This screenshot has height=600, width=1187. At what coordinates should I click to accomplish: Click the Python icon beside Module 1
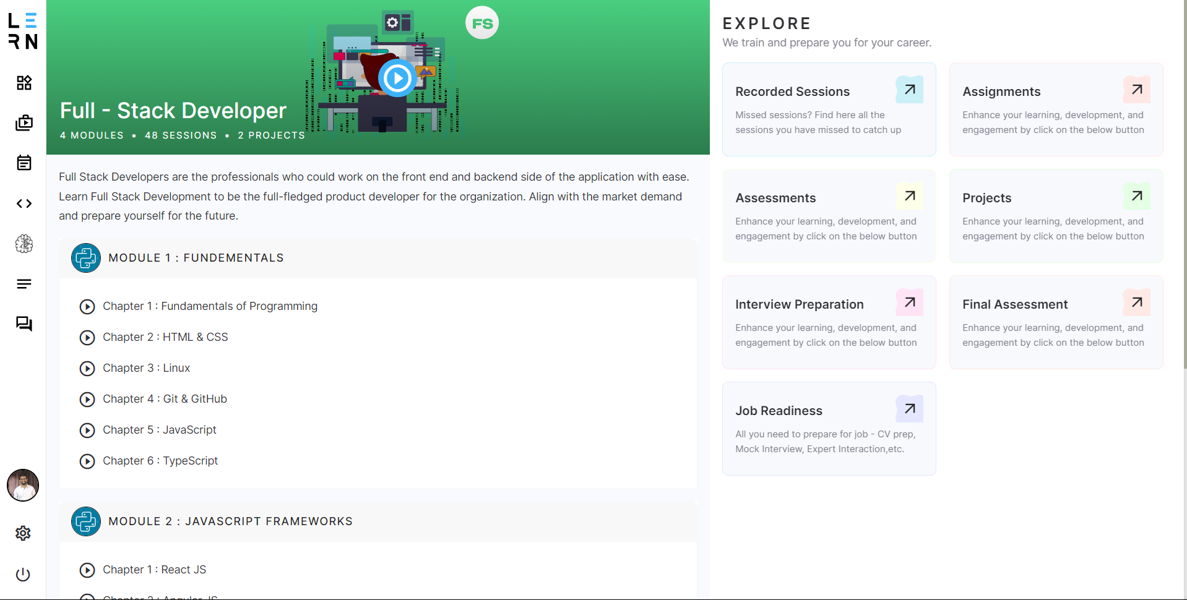(85, 258)
